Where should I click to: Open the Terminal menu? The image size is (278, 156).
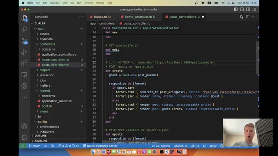click(89, 3)
